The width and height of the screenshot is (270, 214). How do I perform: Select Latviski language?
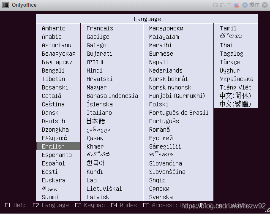point(99,197)
